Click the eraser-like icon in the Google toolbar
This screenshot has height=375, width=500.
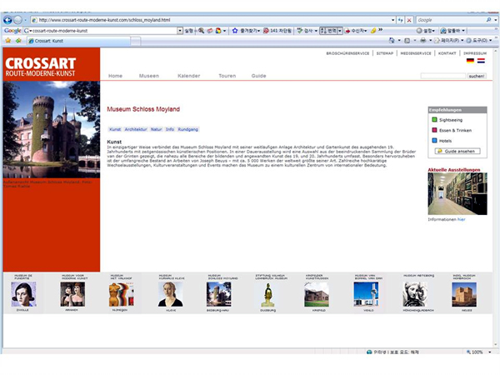pos(210,31)
